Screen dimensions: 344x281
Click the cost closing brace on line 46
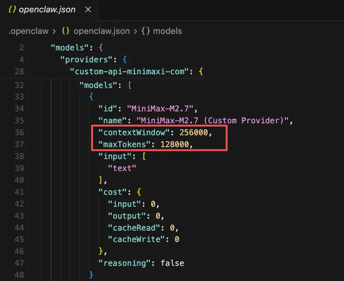coord(101,251)
